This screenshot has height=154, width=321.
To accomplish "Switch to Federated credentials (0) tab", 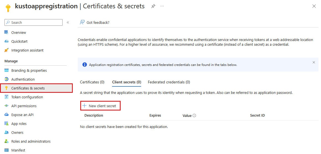I will click(x=169, y=82).
